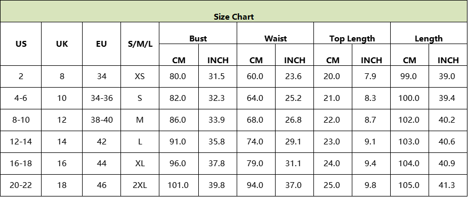Click the US size 16-18 cell
Viewport: 468px width, 197px height.
[x=21, y=164]
